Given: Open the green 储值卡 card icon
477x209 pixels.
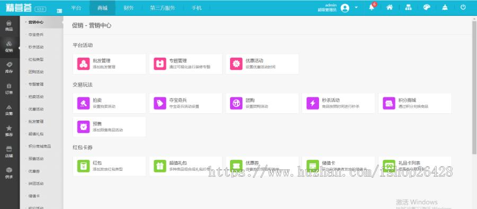Looking at the screenshot, I should coord(313,166).
